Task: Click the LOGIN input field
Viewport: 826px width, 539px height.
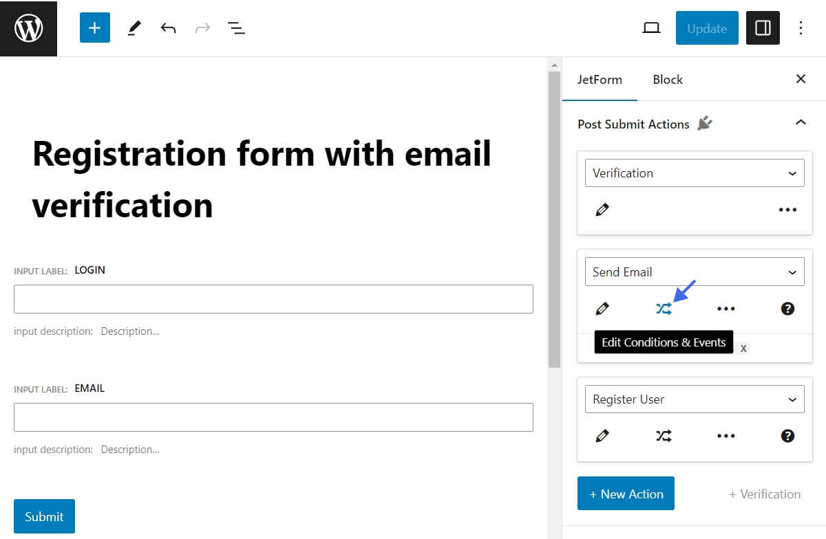Action: pos(273,299)
